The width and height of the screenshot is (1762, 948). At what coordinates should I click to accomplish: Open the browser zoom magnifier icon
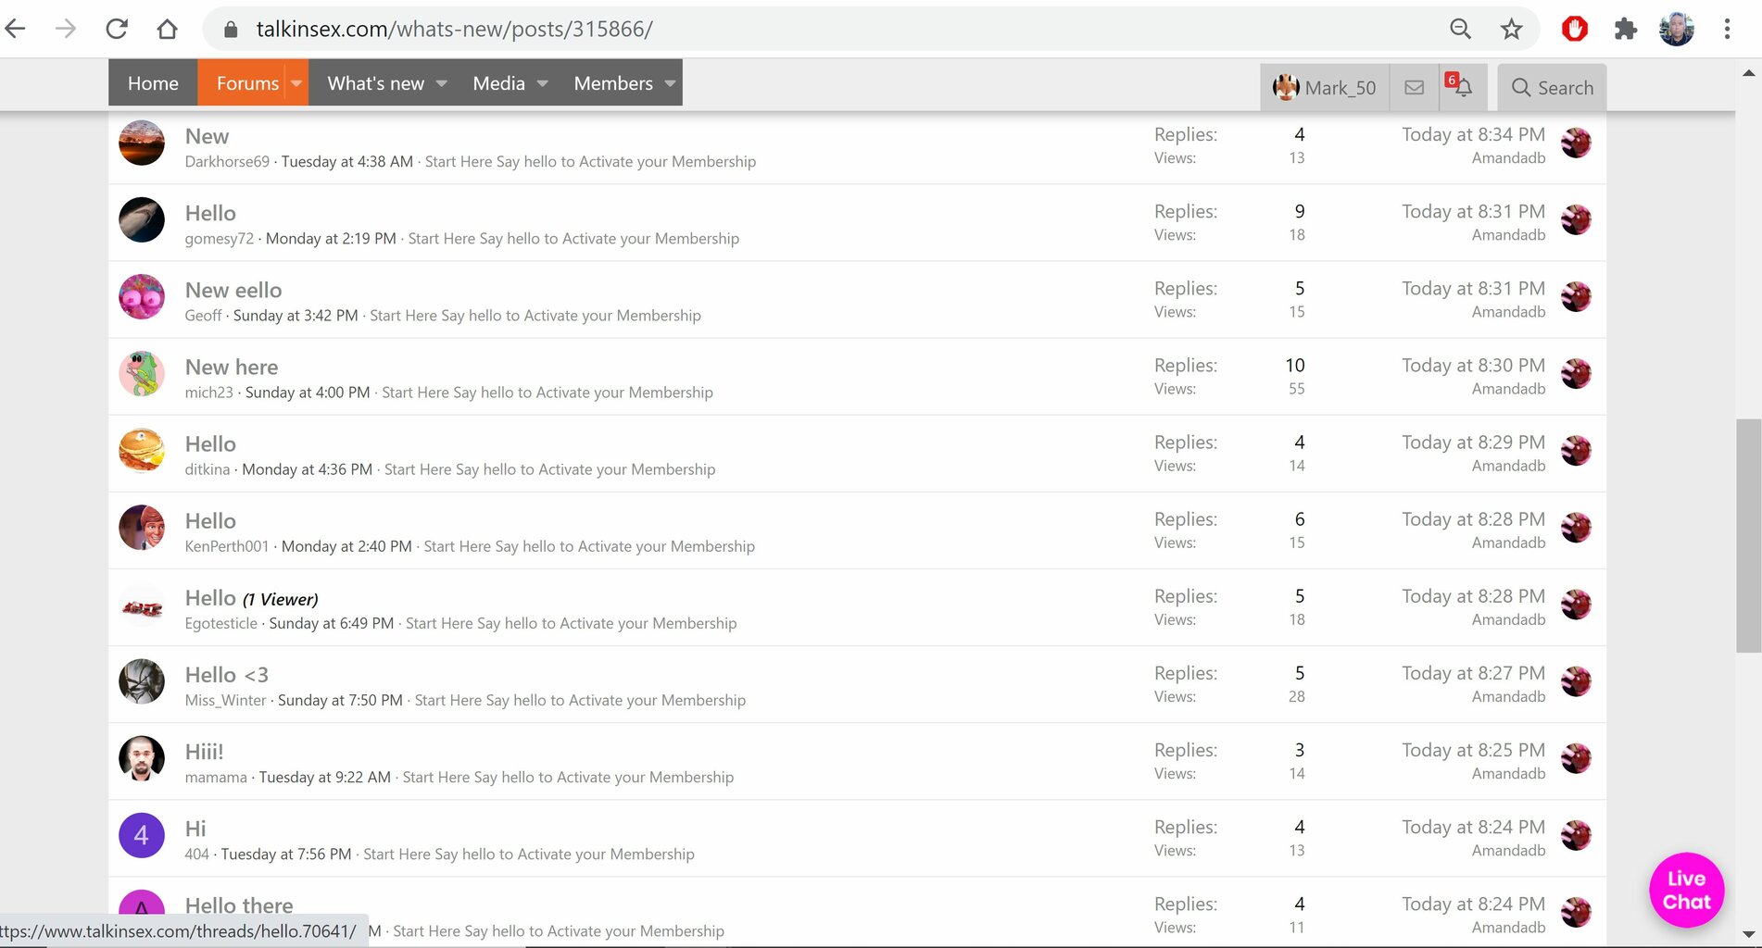[1460, 29]
